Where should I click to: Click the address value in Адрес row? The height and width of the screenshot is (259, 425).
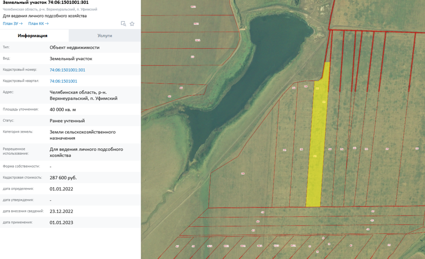[x=83, y=95]
